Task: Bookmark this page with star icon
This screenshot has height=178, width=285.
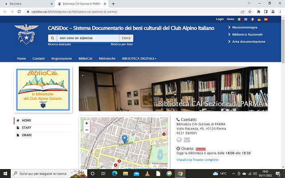Action: pos(250,12)
